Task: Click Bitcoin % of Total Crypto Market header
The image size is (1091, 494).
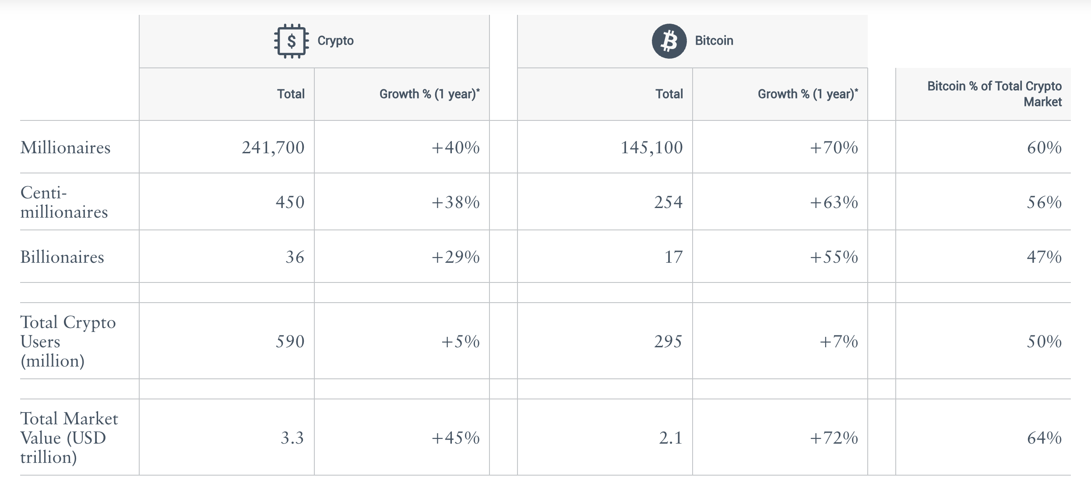Action: [x=994, y=94]
